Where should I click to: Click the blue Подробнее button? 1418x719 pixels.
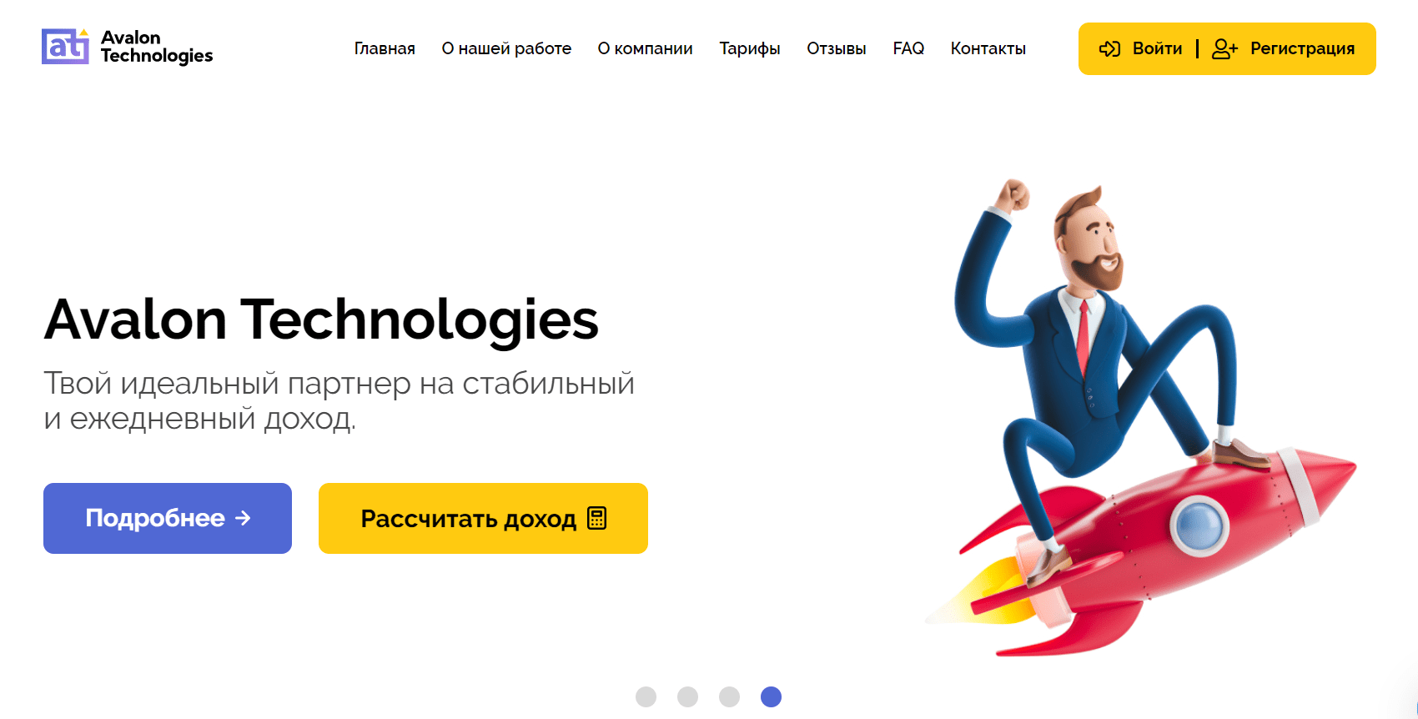click(168, 518)
